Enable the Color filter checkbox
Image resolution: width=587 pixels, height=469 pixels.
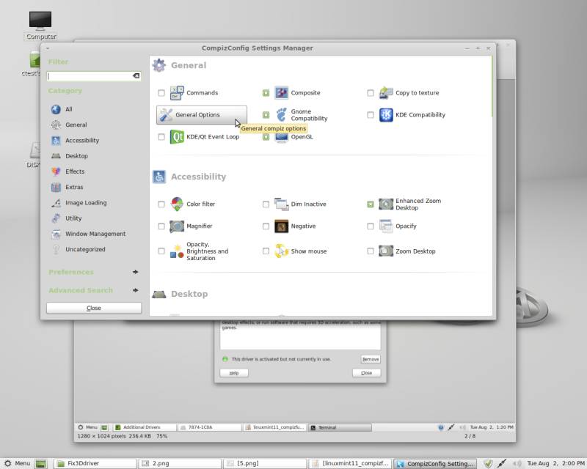tap(161, 204)
